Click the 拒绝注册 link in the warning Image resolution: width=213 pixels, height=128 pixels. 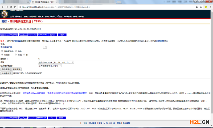pyautogui.click(x=160, y=41)
